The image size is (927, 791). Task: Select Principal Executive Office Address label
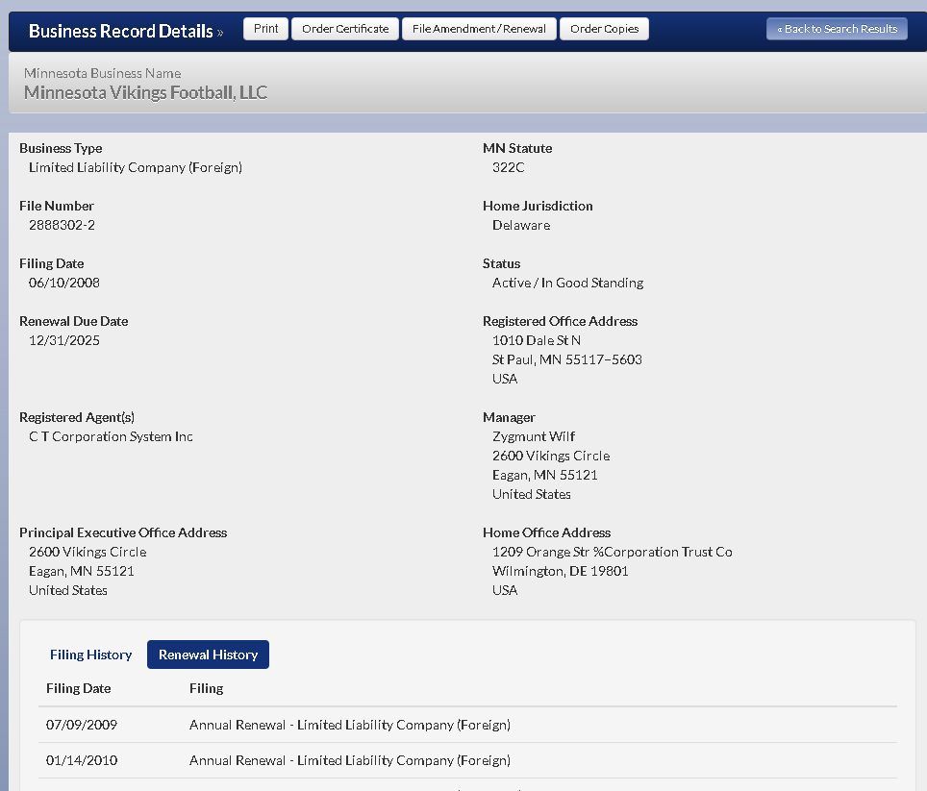coord(123,532)
